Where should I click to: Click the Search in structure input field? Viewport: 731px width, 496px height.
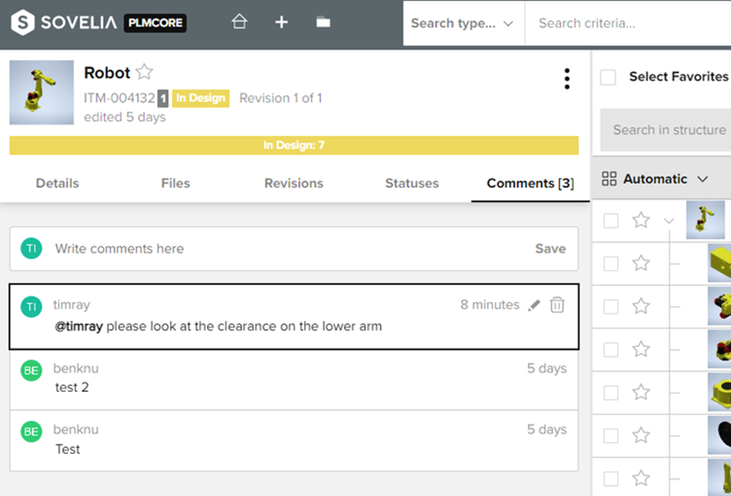click(668, 130)
